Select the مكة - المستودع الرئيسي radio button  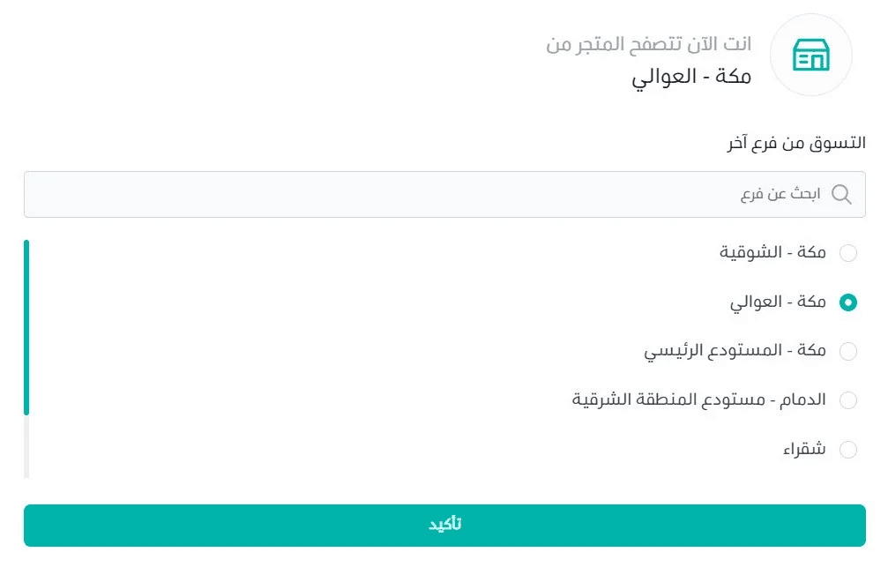tap(847, 352)
